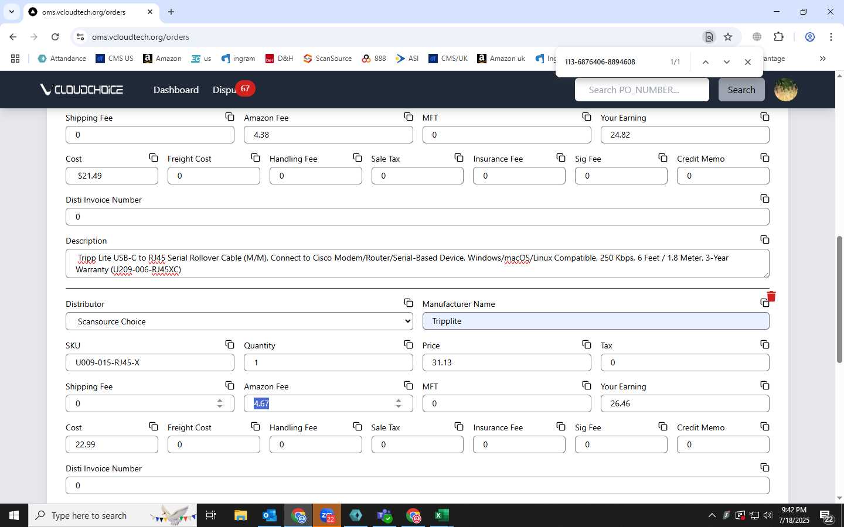The height and width of the screenshot is (527, 844).
Task: Copy Freight Cost in the 22.99 cost row
Action: [x=256, y=427]
